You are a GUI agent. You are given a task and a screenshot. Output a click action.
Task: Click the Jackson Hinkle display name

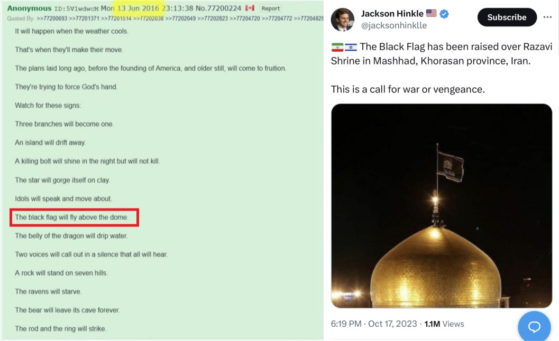tap(392, 14)
